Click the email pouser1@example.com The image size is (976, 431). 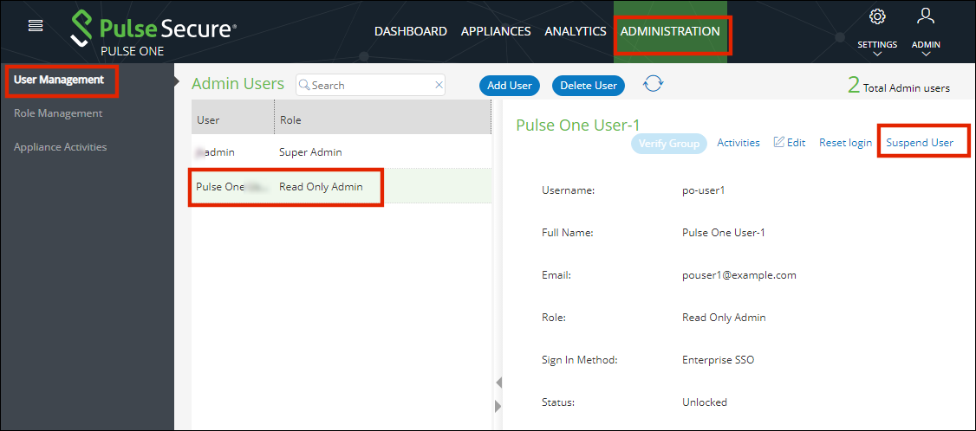click(x=739, y=275)
